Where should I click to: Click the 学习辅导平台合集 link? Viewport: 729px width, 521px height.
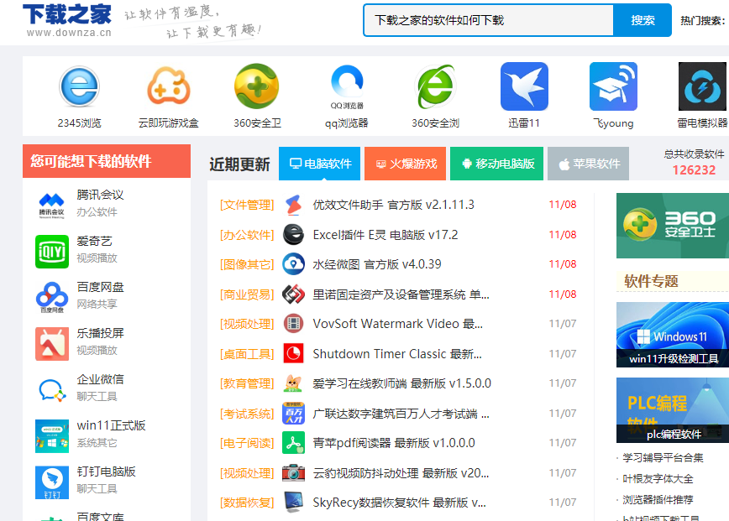click(663, 458)
